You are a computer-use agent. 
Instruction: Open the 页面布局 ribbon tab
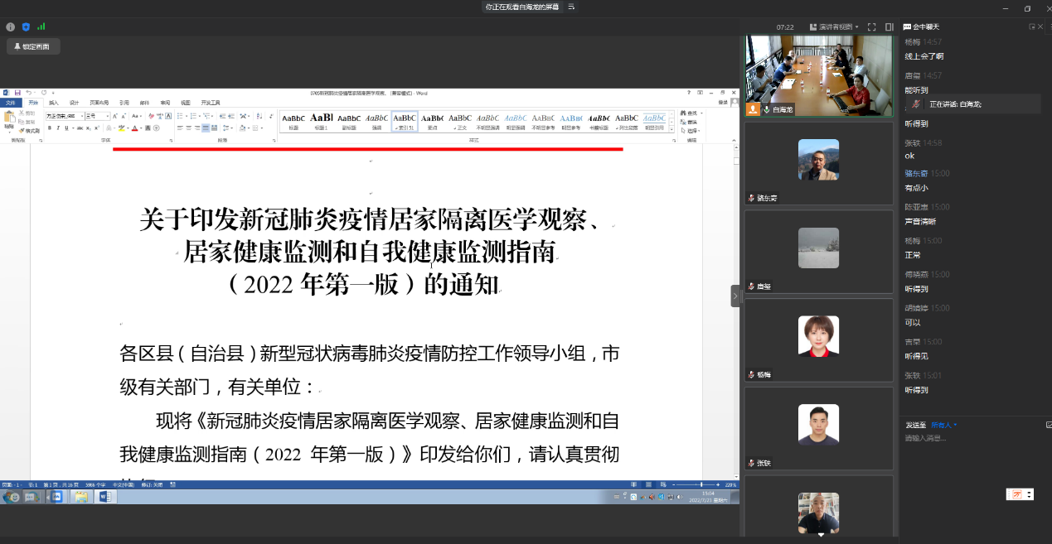pos(99,103)
